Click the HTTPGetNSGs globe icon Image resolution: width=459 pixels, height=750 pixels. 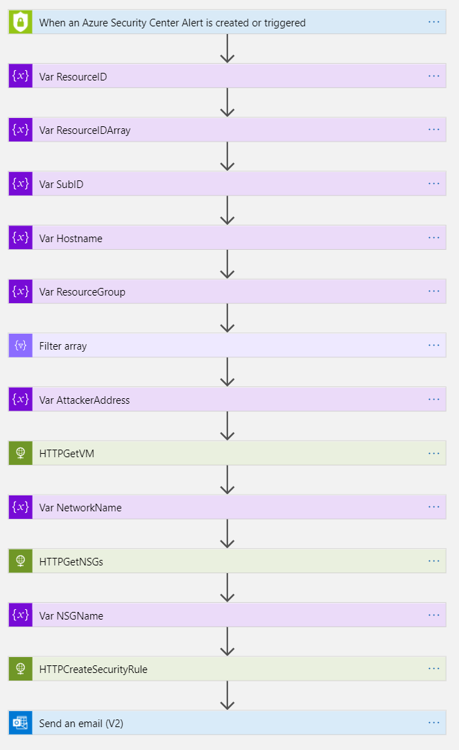click(x=21, y=561)
